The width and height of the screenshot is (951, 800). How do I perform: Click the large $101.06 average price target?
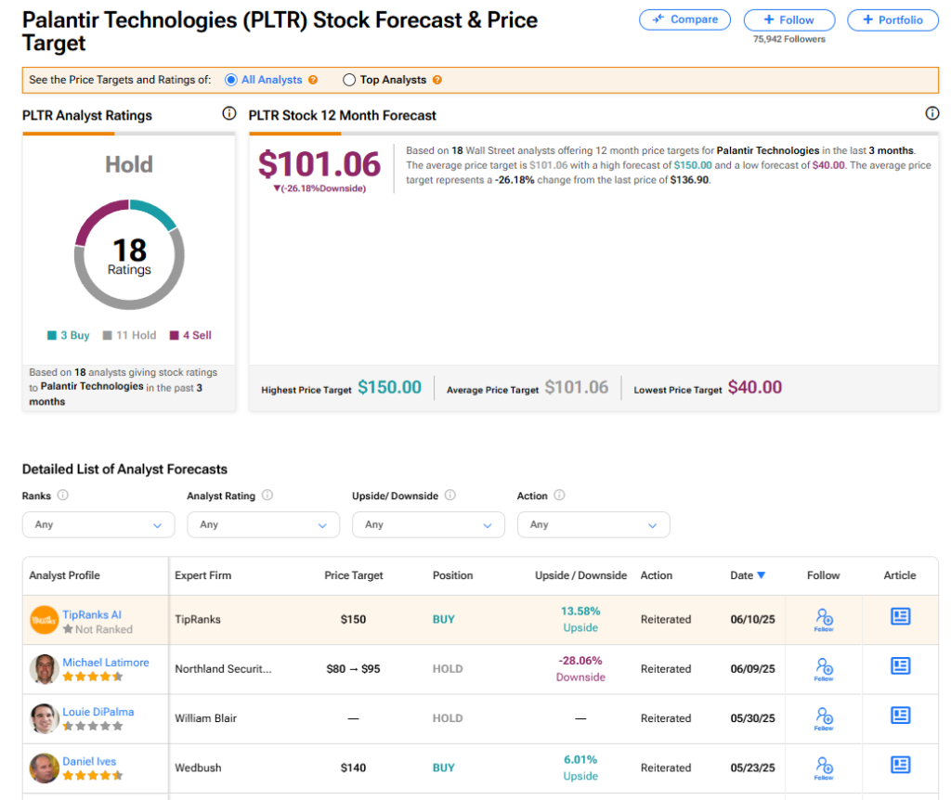[319, 164]
